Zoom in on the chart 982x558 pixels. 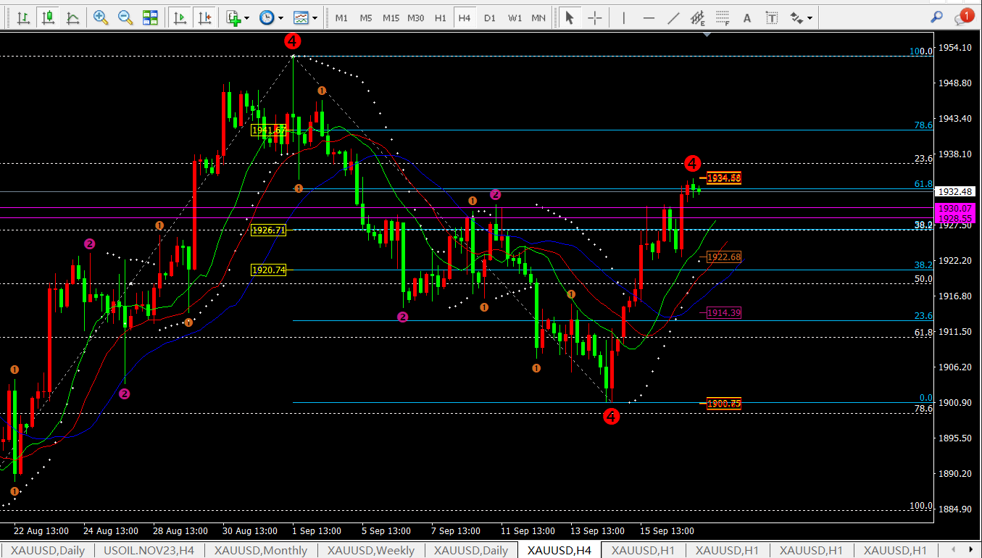(101, 18)
